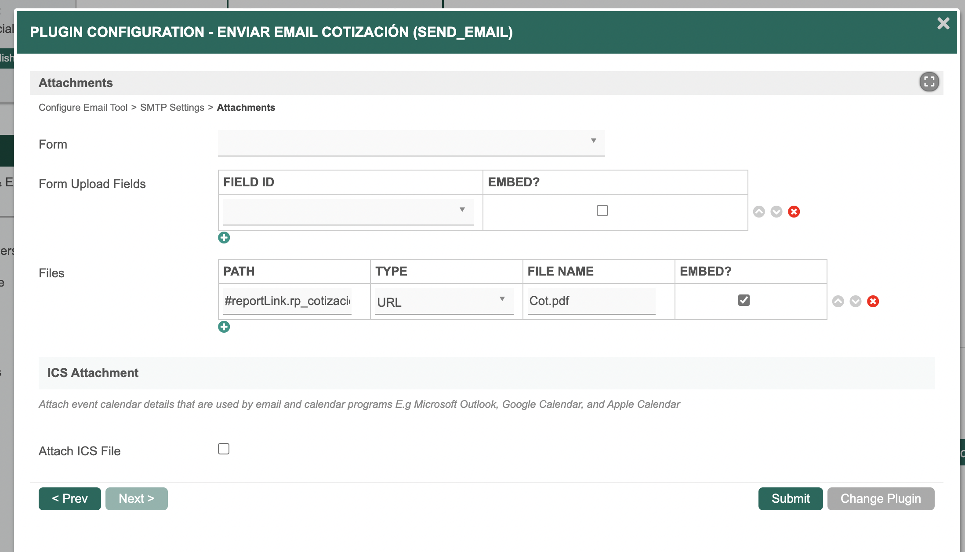Move Form Upload Fields row up
965x552 pixels.
pos(759,212)
